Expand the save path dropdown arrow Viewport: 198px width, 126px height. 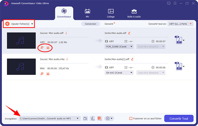coord(78,118)
